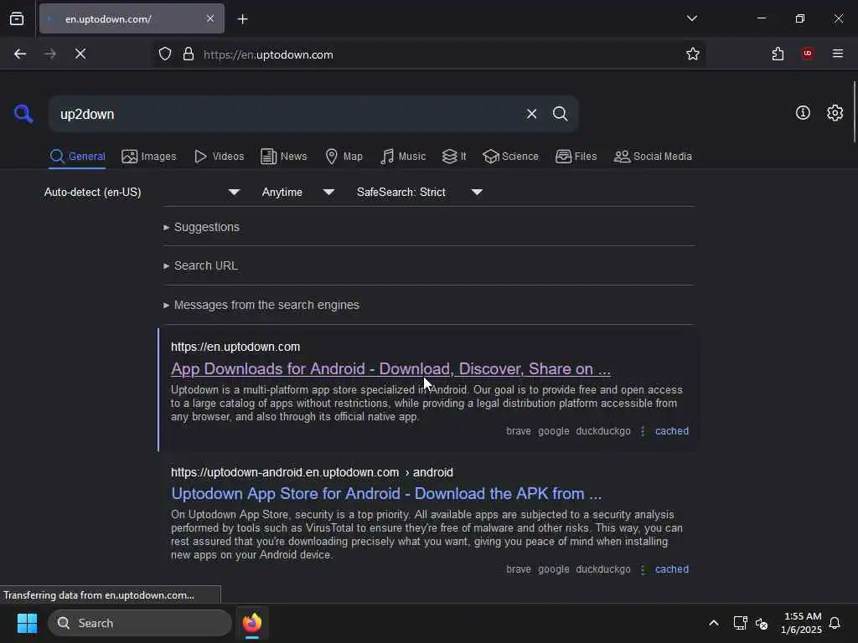Open Firefox extensions puzzle icon

point(778,54)
